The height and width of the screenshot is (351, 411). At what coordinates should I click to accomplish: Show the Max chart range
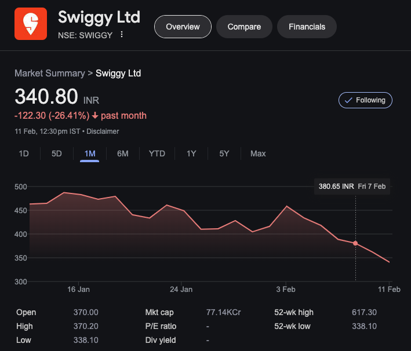pos(258,153)
